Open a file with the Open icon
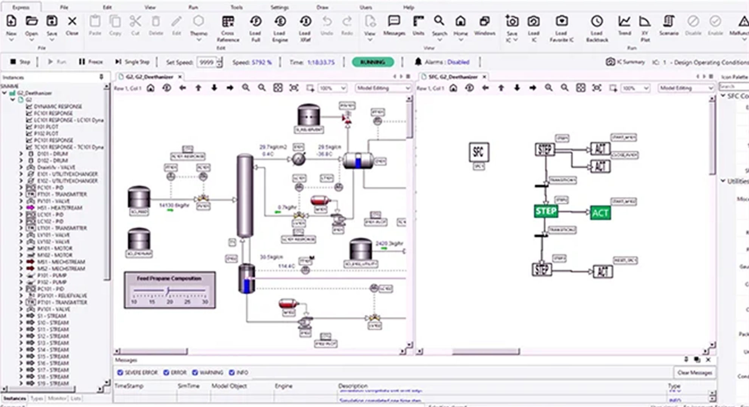This screenshot has height=407, width=749. click(x=32, y=22)
